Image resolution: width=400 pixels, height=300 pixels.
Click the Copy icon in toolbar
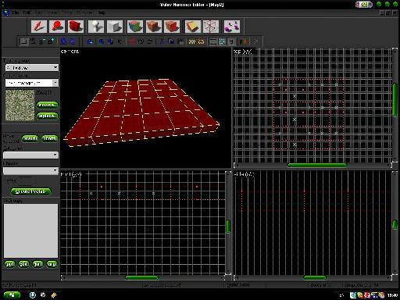click(x=171, y=41)
